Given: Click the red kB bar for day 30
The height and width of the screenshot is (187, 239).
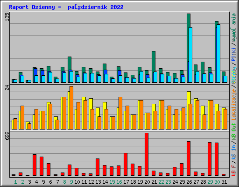Looking at the screenshot, I should point(217,159).
